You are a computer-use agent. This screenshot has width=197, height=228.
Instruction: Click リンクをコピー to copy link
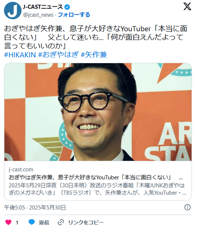[86, 222]
